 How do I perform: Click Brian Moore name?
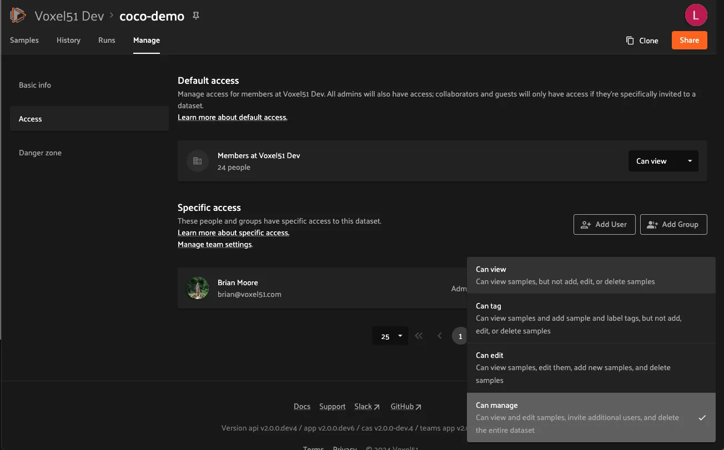(x=238, y=282)
